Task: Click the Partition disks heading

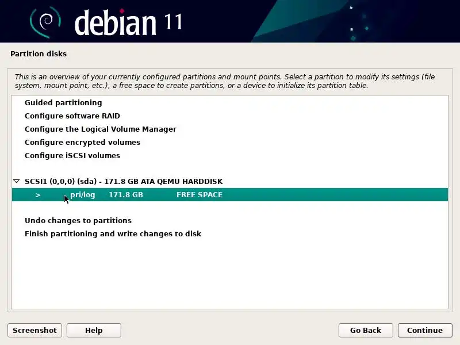Action: click(x=39, y=54)
